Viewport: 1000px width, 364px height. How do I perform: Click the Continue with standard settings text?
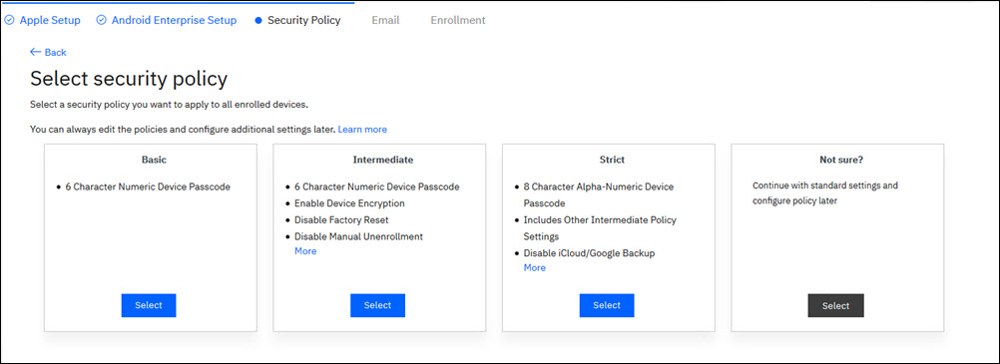825,193
